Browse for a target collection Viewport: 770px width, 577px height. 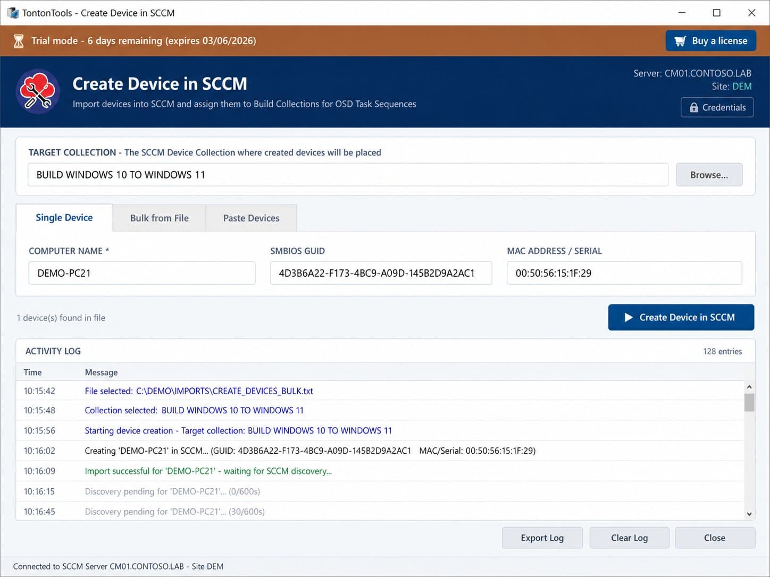click(x=709, y=175)
